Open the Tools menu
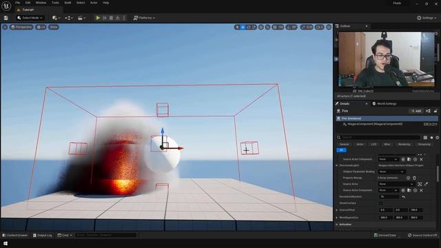This screenshot has width=441, height=248. click(x=55, y=3)
